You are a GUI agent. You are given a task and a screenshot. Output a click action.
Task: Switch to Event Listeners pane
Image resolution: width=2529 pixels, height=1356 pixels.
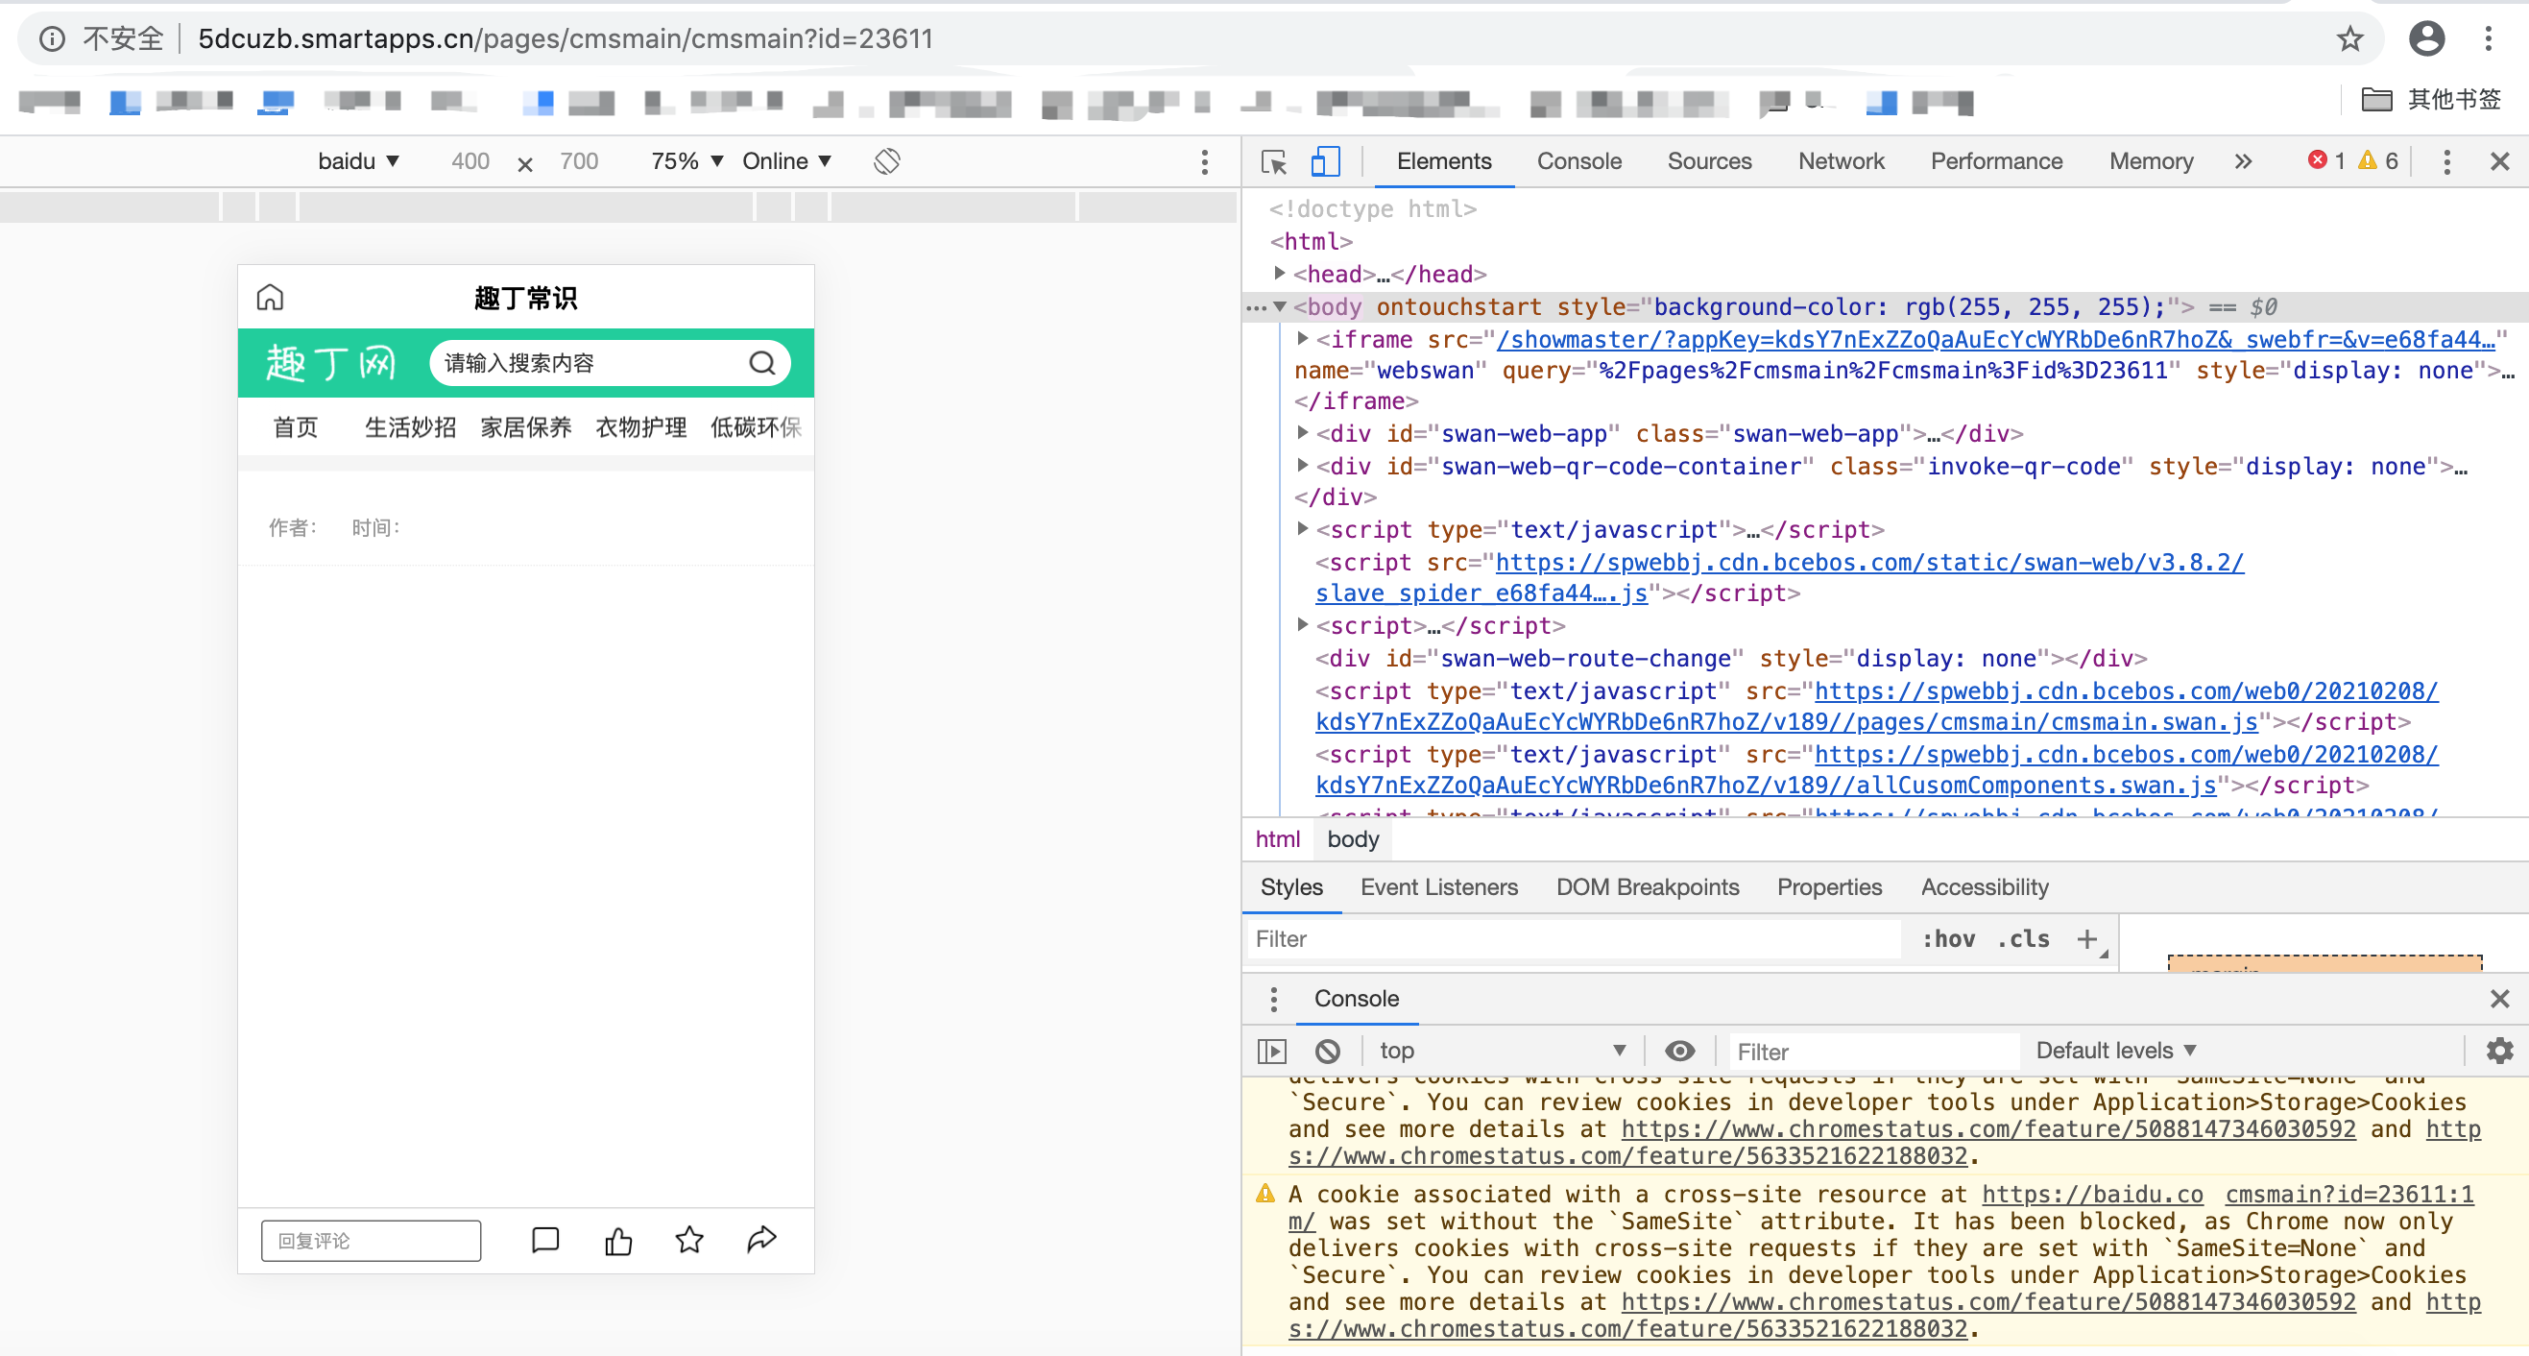click(x=1438, y=887)
